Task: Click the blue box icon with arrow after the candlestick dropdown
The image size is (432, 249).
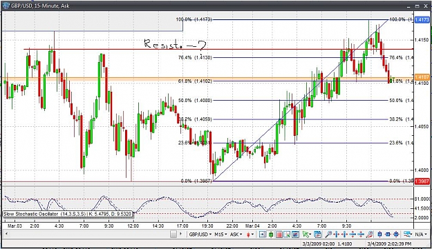Action: [262, 235]
